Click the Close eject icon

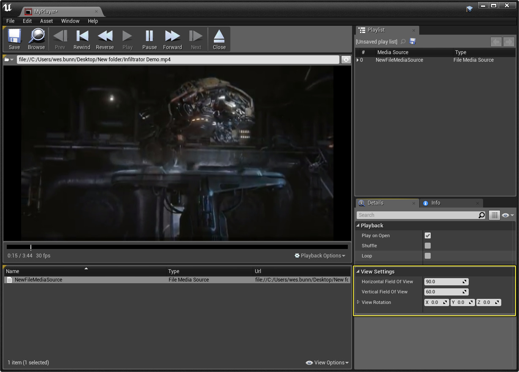[219, 39]
